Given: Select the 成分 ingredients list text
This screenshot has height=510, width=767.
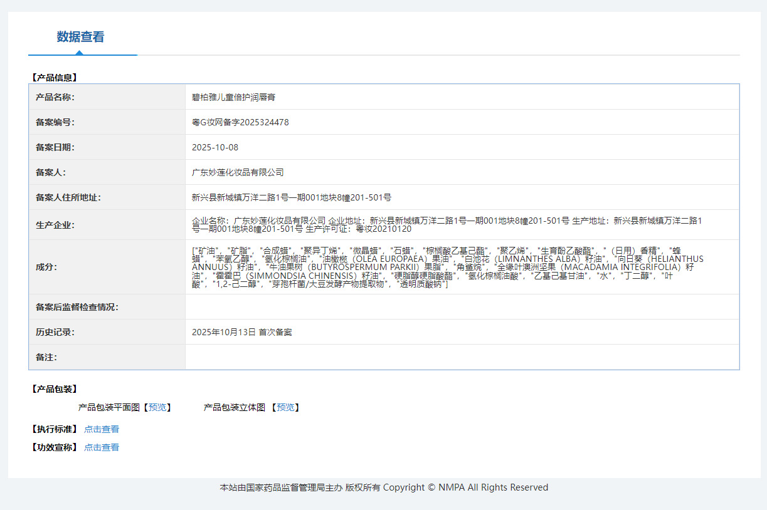Looking at the screenshot, I should pyautogui.click(x=448, y=267).
